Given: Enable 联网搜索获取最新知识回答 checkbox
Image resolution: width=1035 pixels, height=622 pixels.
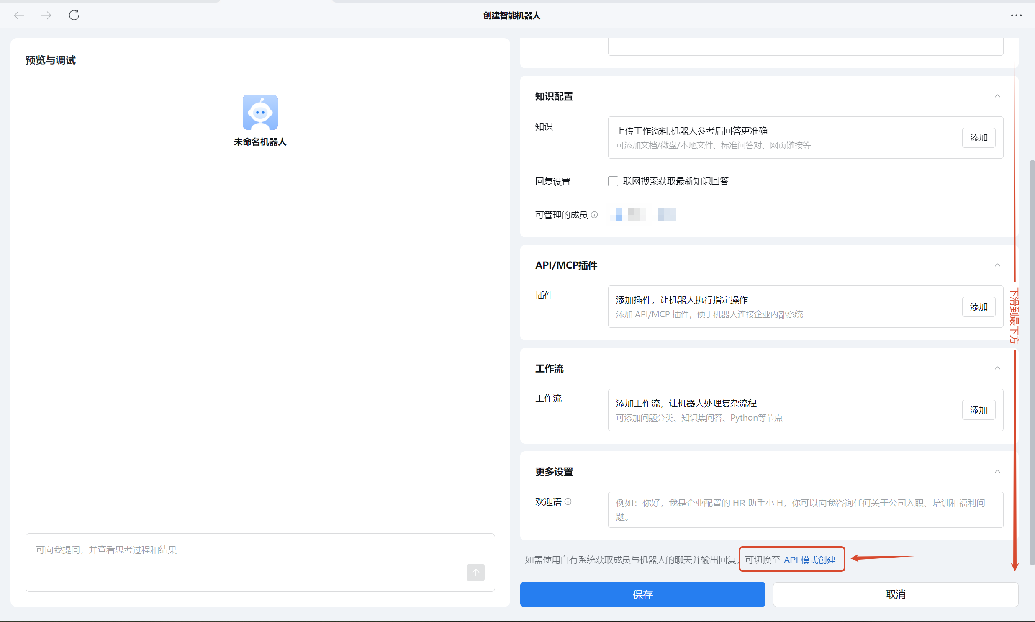Looking at the screenshot, I should [x=613, y=181].
